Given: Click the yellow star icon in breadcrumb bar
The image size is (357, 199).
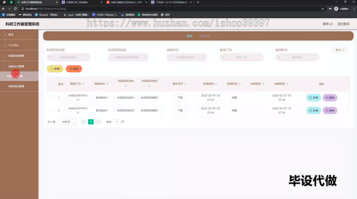Looking at the screenshot, I should pyautogui.click(x=196, y=36).
